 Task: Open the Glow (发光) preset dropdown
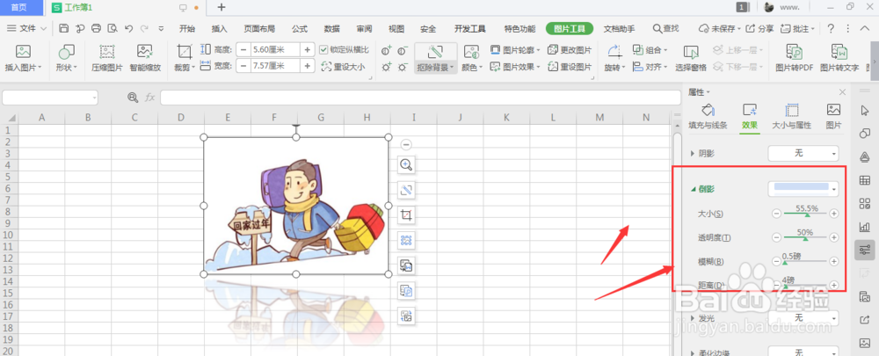click(x=803, y=318)
